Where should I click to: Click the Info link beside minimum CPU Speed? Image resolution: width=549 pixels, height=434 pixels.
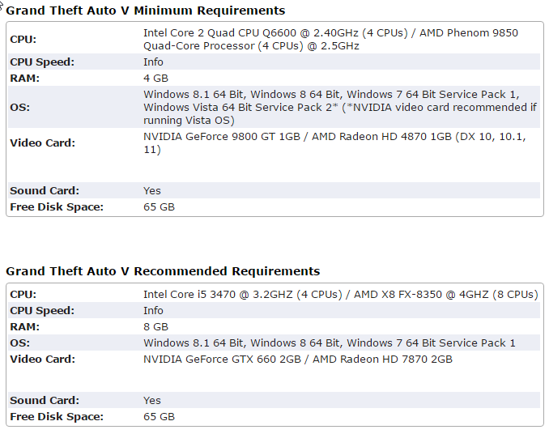[153, 62]
